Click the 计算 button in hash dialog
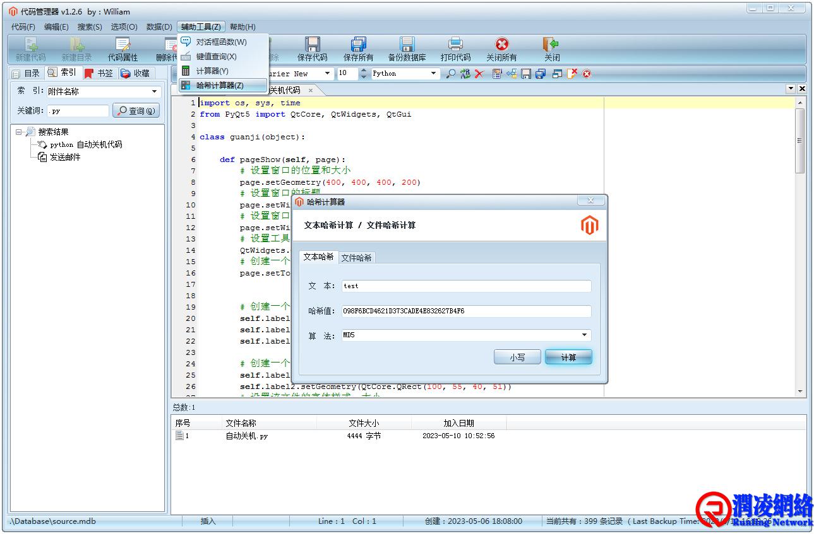 pos(568,357)
